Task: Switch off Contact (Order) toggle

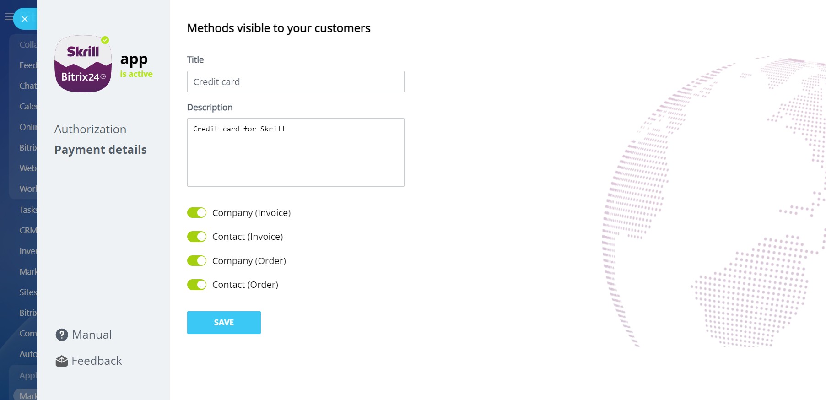Action: (197, 285)
